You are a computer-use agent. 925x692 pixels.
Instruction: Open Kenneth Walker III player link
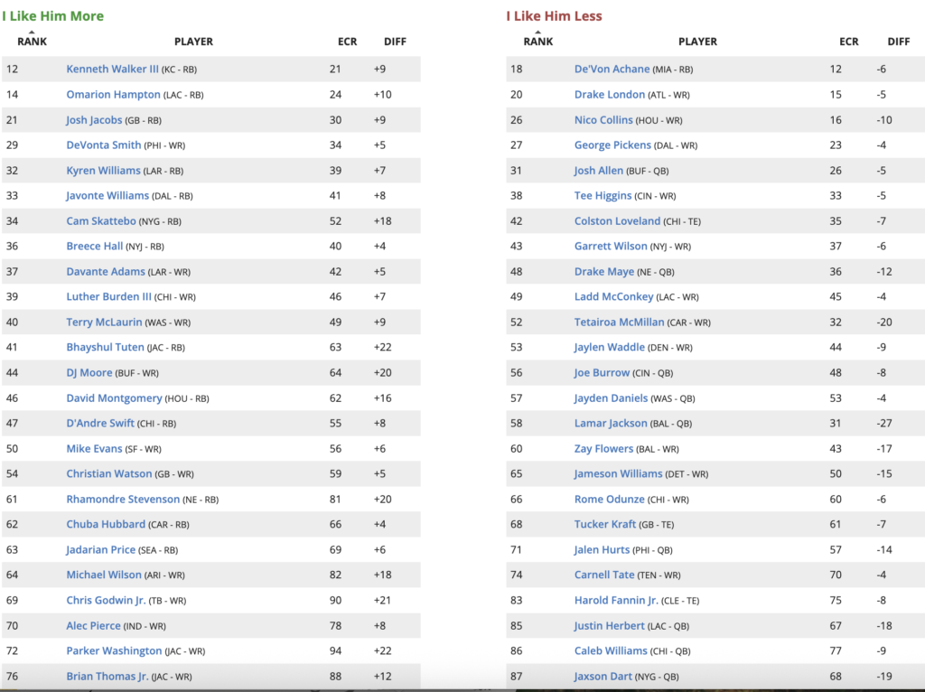click(112, 70)
